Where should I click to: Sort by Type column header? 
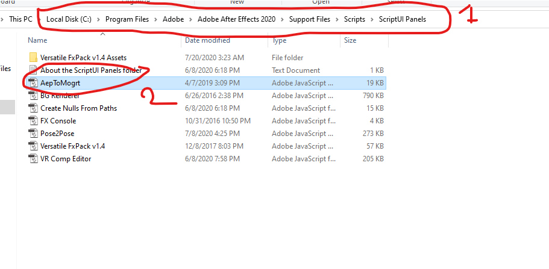click(x=279, y=40)
